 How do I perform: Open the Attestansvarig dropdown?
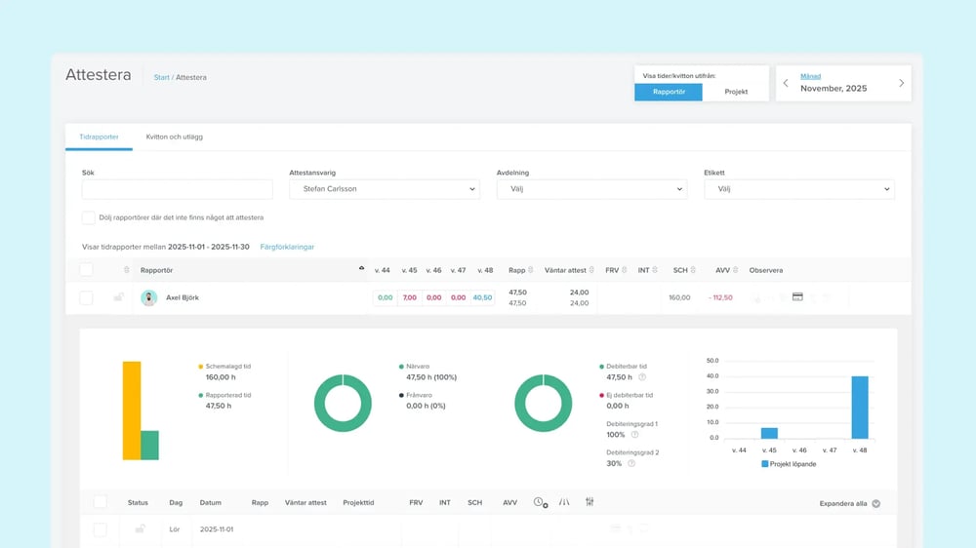point(385,189)
